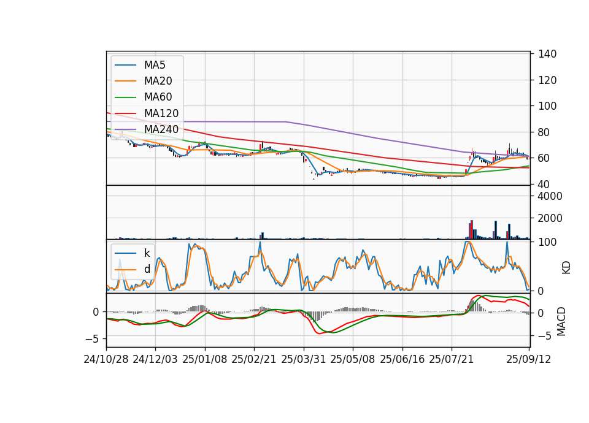Click the MA120 legend label
Screen dimensions: 589x423
tap(161, 113)
